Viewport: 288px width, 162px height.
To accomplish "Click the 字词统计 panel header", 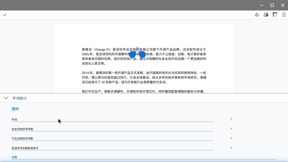I will [19, 98].
